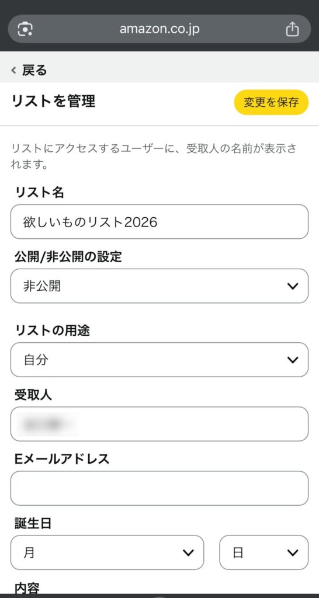Open the リストの用途 dropdown
The image size is (319, 598).
coord(159,360)
